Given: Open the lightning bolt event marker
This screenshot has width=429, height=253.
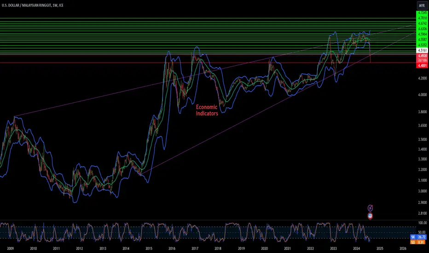Looking at the screenshot, I should pyautogui.click(x=370, y=208).
